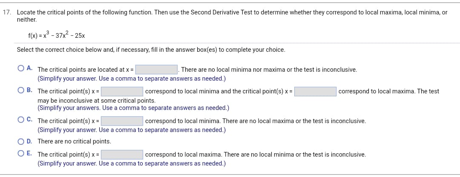Choose option C radio button
The image size is (460, 177).
[21, 120]
